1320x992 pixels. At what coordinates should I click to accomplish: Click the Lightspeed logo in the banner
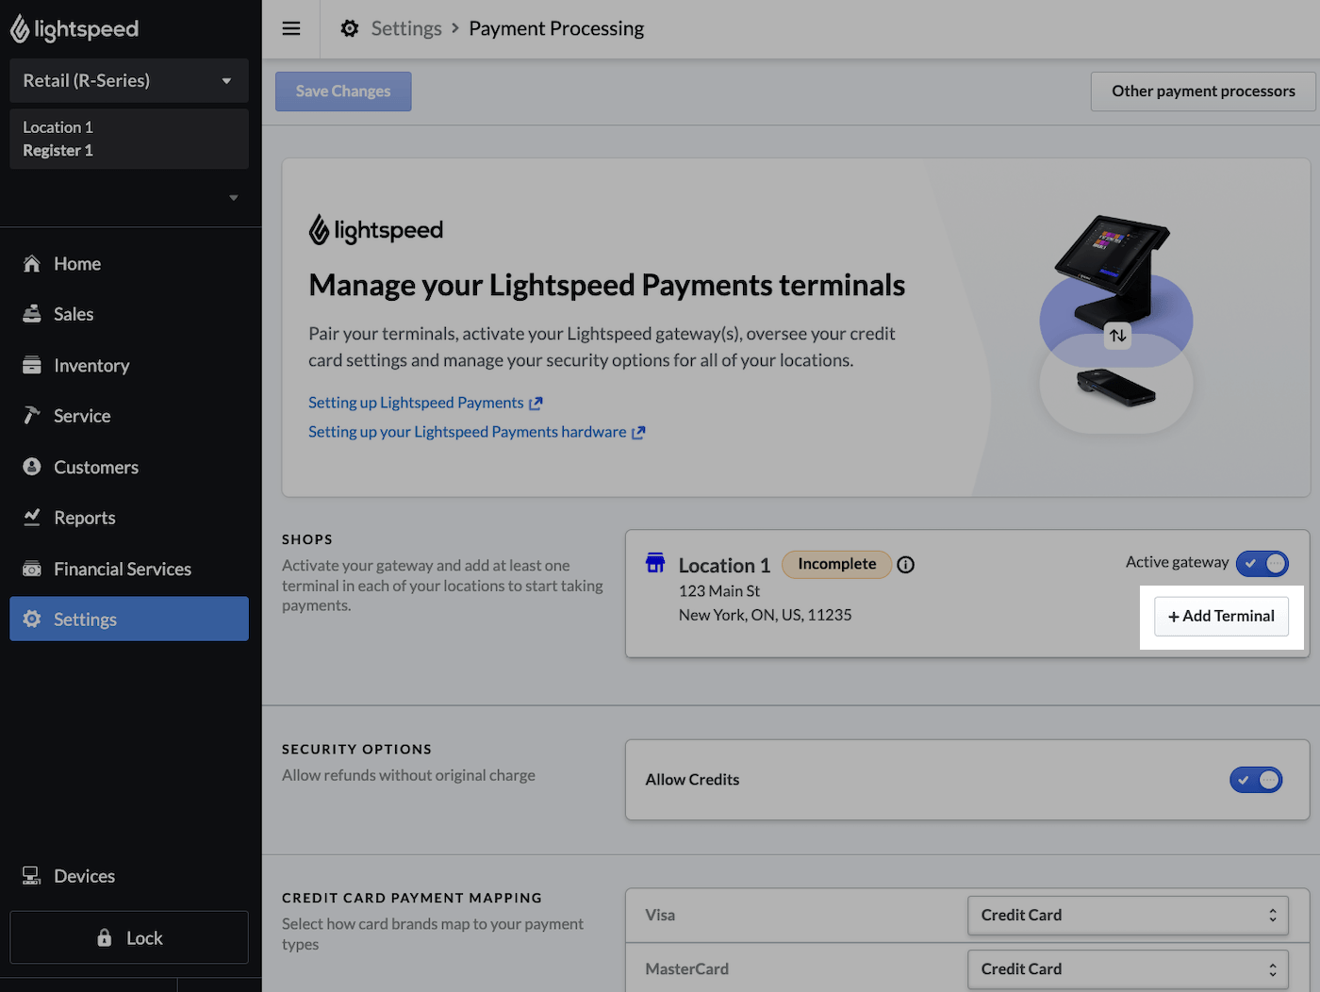point(376,230)
